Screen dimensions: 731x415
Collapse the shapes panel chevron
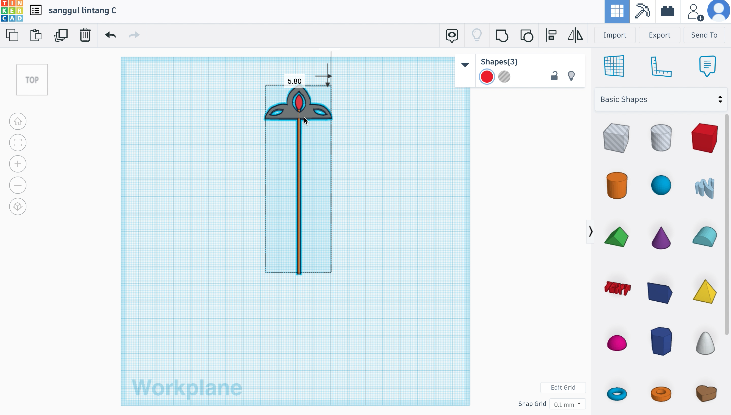coord(590,231)
